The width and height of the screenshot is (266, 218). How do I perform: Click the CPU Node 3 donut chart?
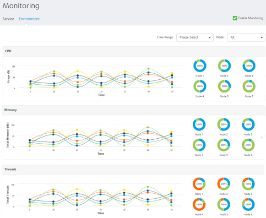coord(249,66)
